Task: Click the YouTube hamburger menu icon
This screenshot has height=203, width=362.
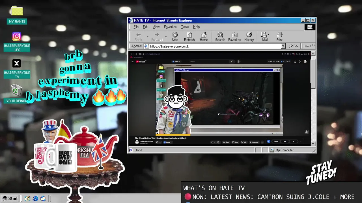Action: [132, 61]
